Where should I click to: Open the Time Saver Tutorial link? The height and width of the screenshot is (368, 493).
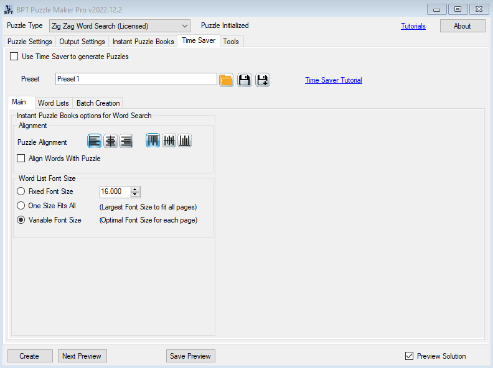pyautogui.click(x=333, y=80)
